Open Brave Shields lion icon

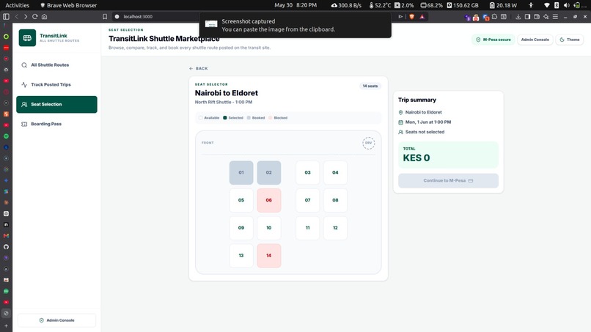(412, 17)
